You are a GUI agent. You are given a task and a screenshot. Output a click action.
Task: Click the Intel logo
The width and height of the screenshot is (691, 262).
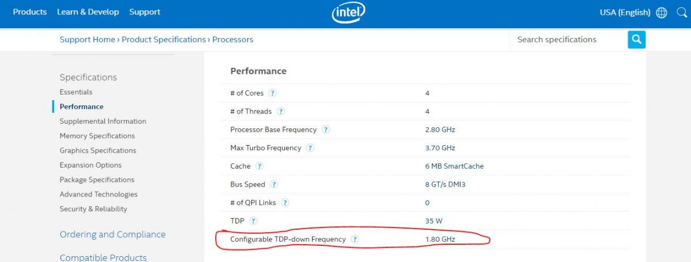349,13
